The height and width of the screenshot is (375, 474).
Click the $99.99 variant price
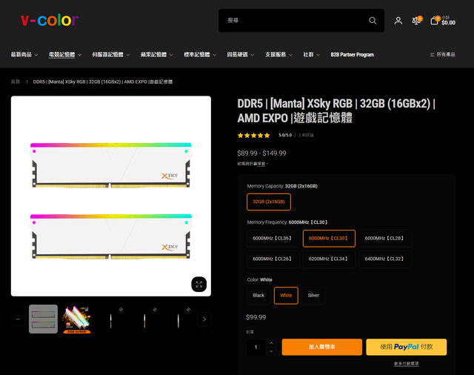coord(256,317)
